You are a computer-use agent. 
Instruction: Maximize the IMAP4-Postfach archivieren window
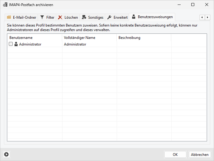[x=193, y=5]
